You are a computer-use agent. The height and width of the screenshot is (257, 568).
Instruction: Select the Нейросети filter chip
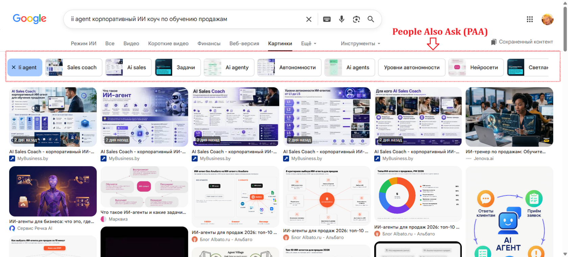point(476,67)
